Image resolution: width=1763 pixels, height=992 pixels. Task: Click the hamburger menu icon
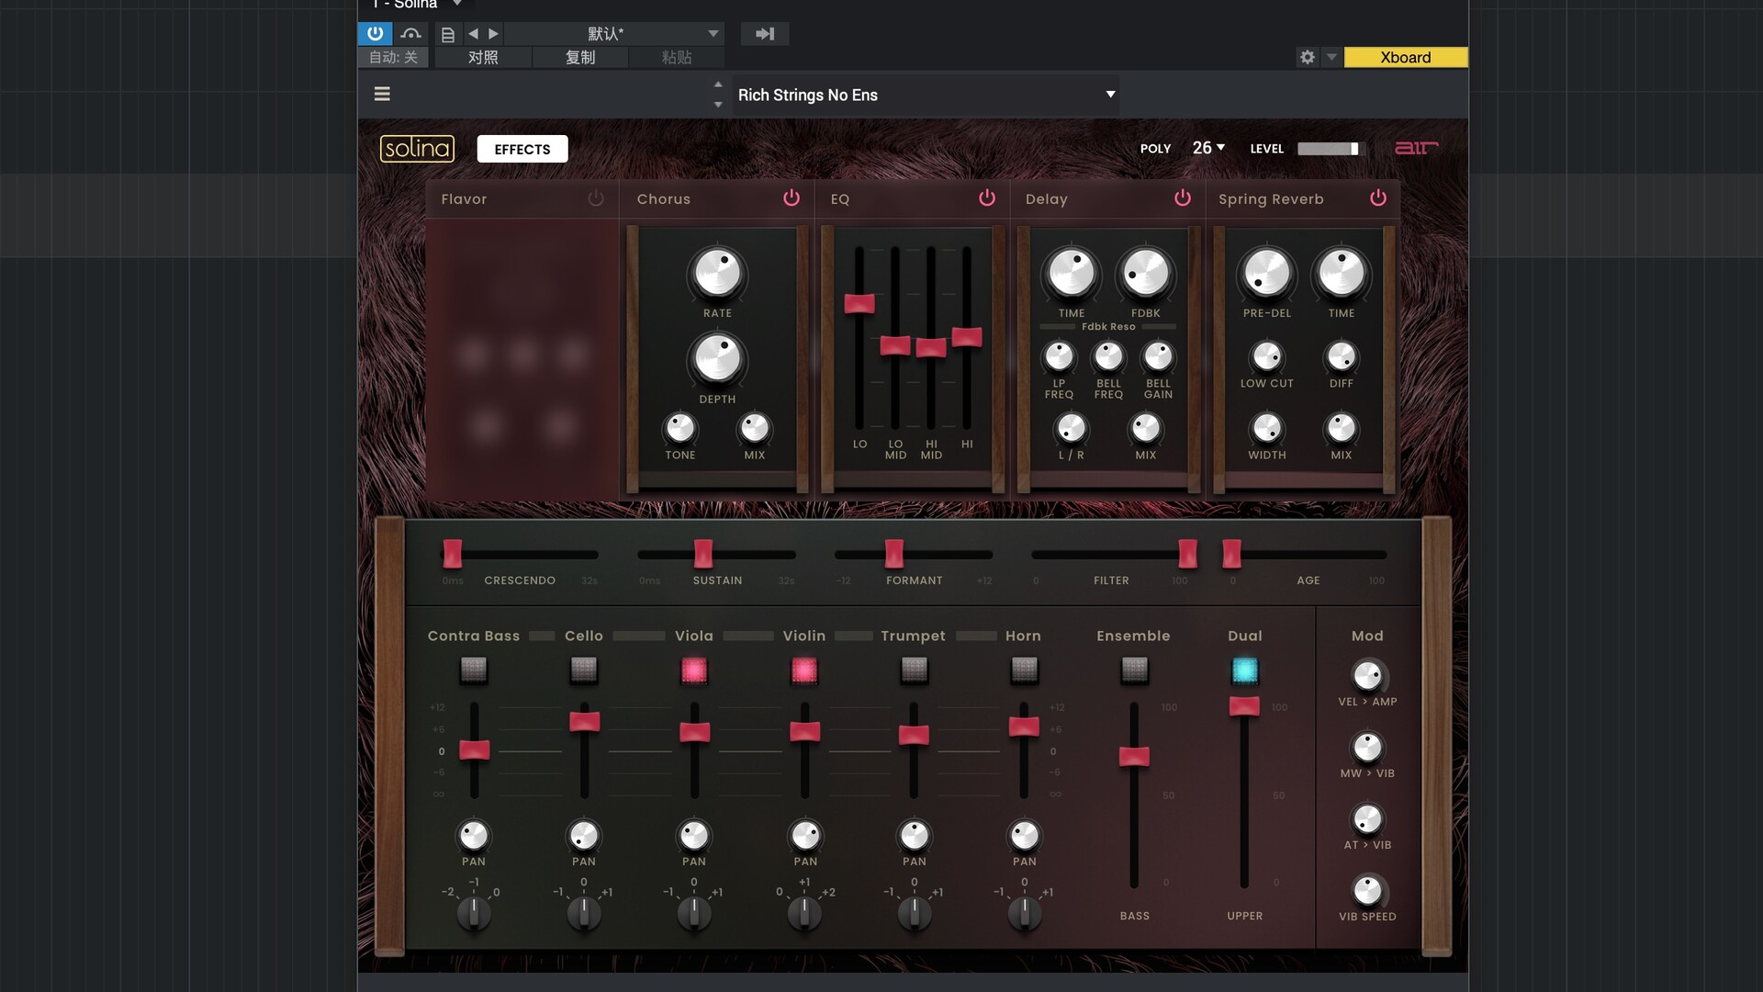(x=382, y=94)
